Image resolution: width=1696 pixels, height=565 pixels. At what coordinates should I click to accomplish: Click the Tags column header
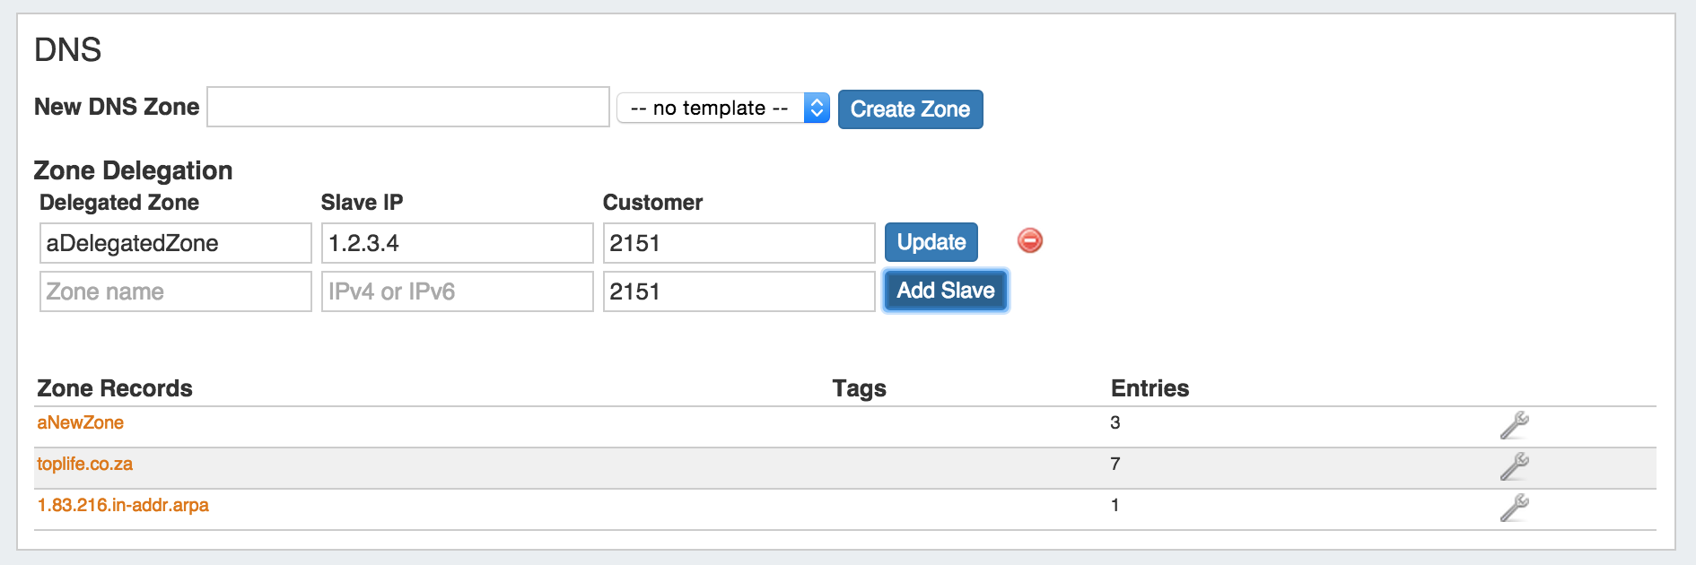click(859, 388)
